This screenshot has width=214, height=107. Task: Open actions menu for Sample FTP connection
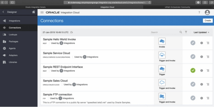[x=208, y=98]
